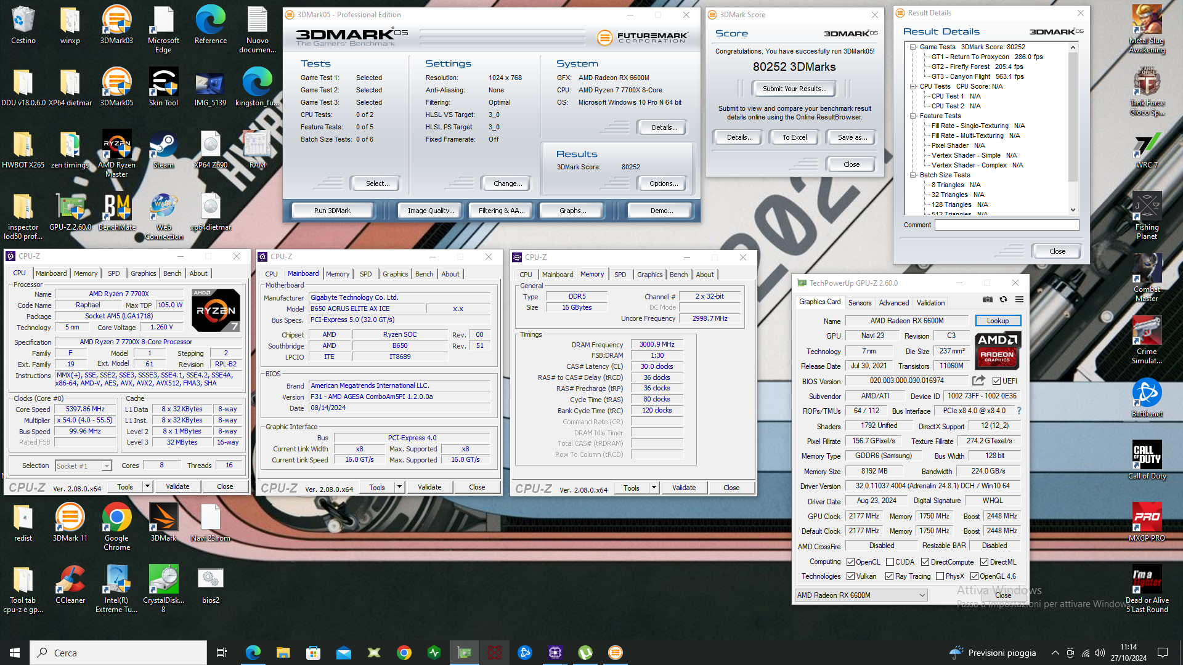Open the Google Chrome desktop icon
Viewport: 1183px width, 665px height.
point(116,526)
